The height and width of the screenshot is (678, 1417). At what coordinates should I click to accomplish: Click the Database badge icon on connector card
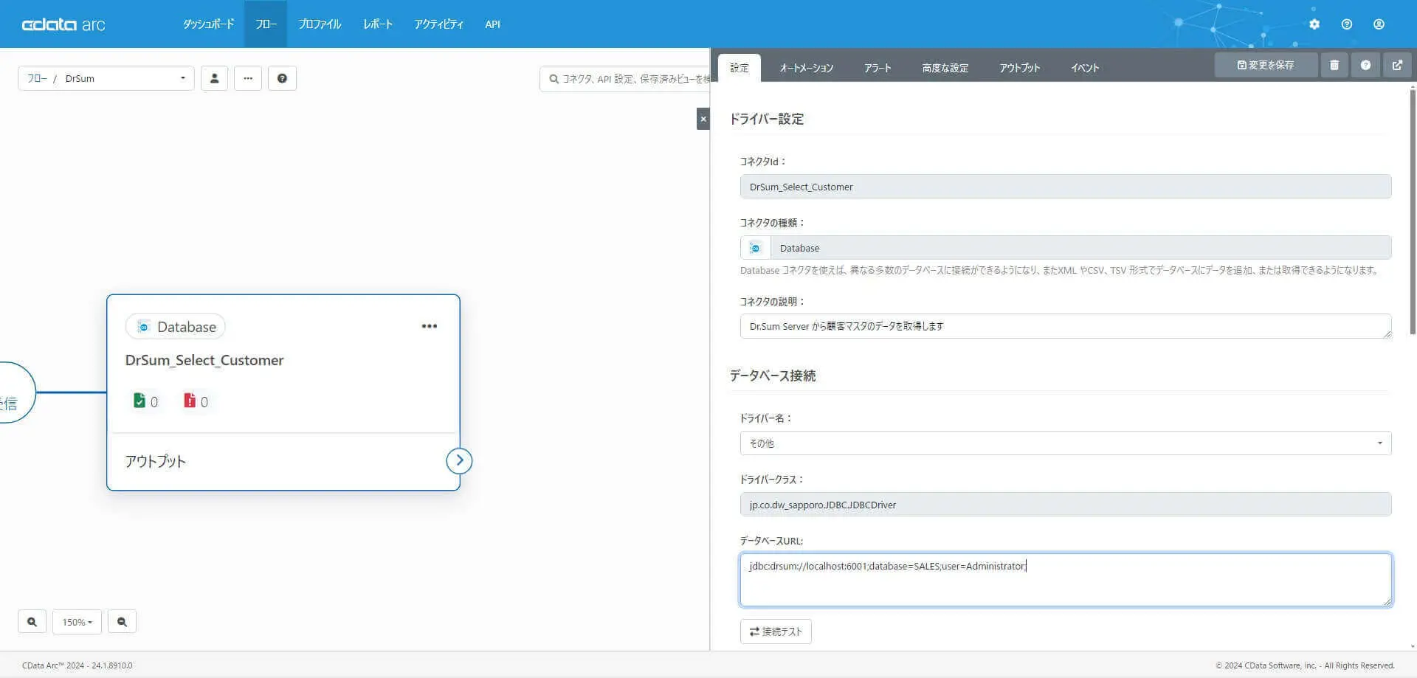point(144,327)
